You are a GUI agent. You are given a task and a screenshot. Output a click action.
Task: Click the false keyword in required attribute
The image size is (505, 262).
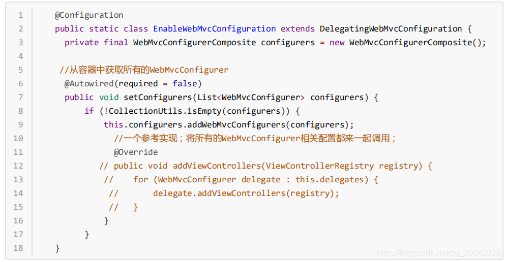click(185, 84)
